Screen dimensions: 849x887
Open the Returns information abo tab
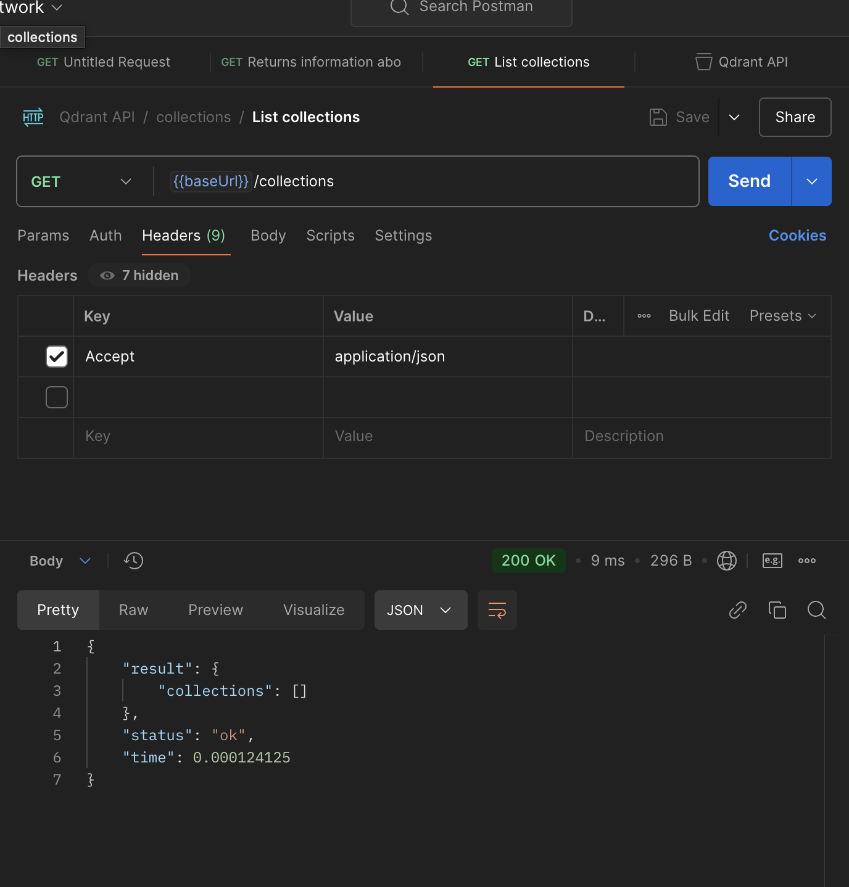[x=311, y=62]
